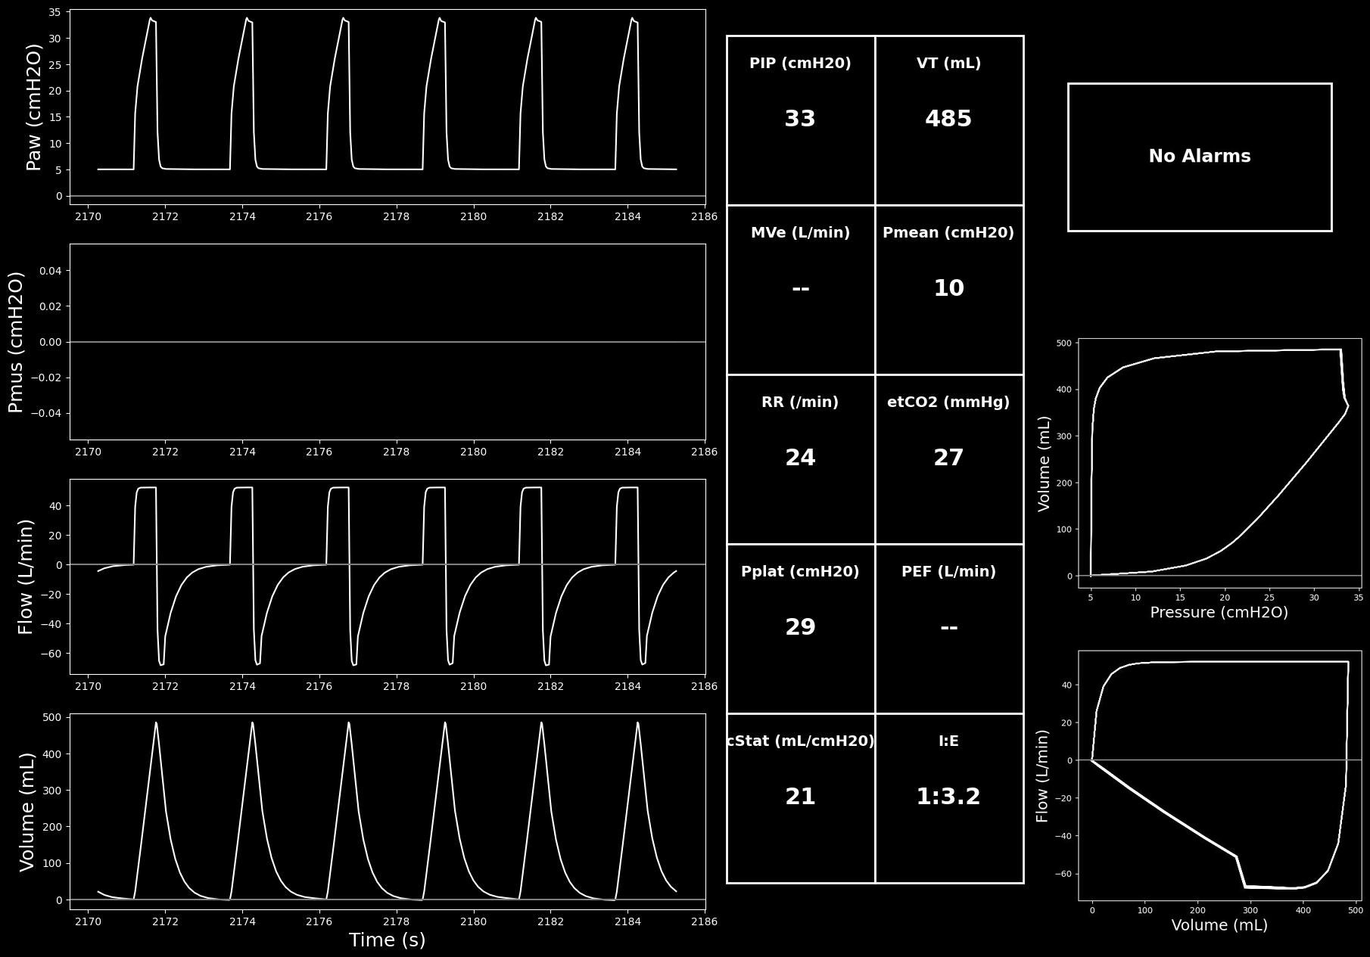Select the etCO2 (mmHg) label

948,402
